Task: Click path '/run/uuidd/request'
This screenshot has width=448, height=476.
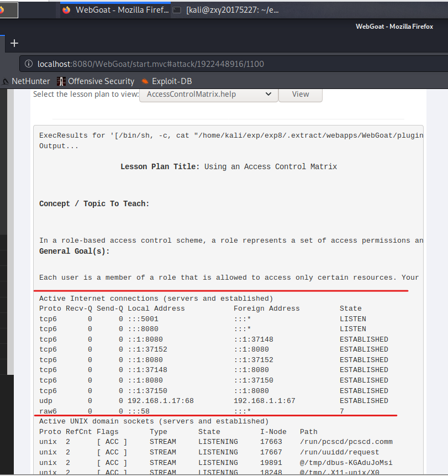Action: tap(339, 452)
